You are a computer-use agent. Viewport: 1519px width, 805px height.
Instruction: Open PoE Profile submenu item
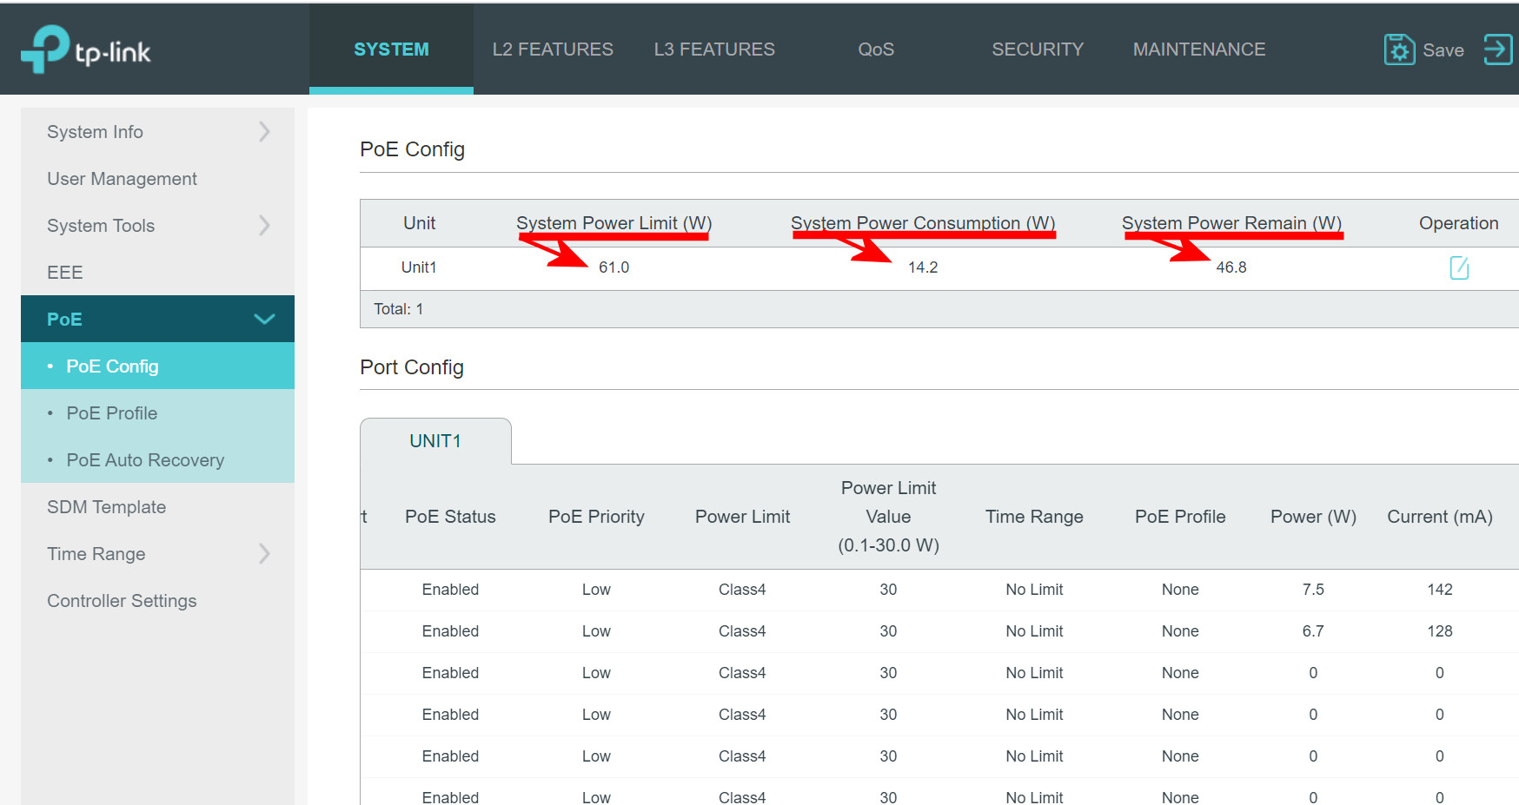157,413
